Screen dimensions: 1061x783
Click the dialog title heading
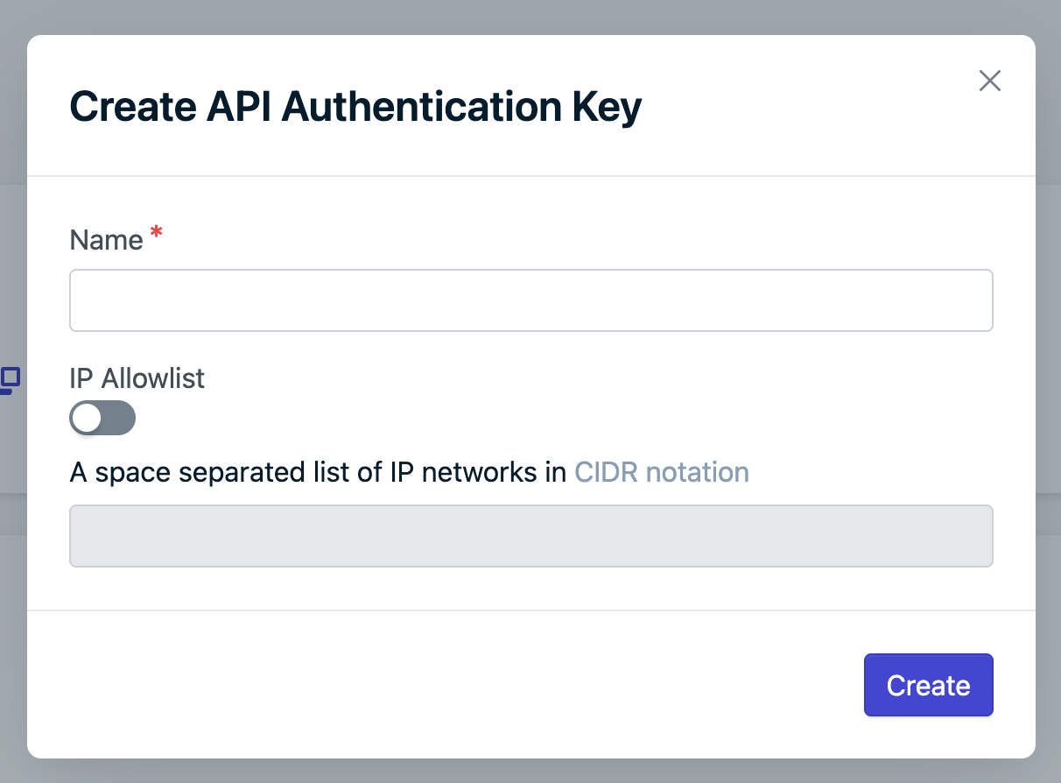pos(355,107)
